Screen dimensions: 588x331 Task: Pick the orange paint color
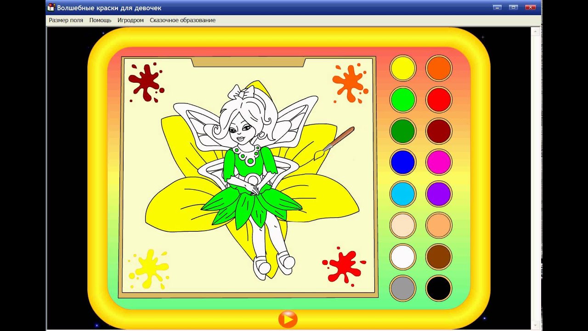click(439, 68)
